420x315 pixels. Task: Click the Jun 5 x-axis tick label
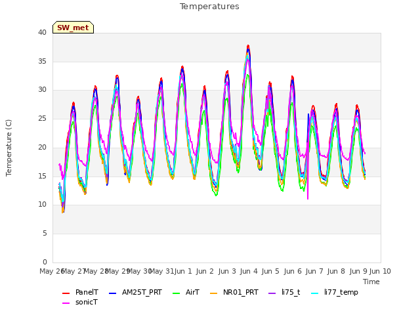[x=270, y=271]
